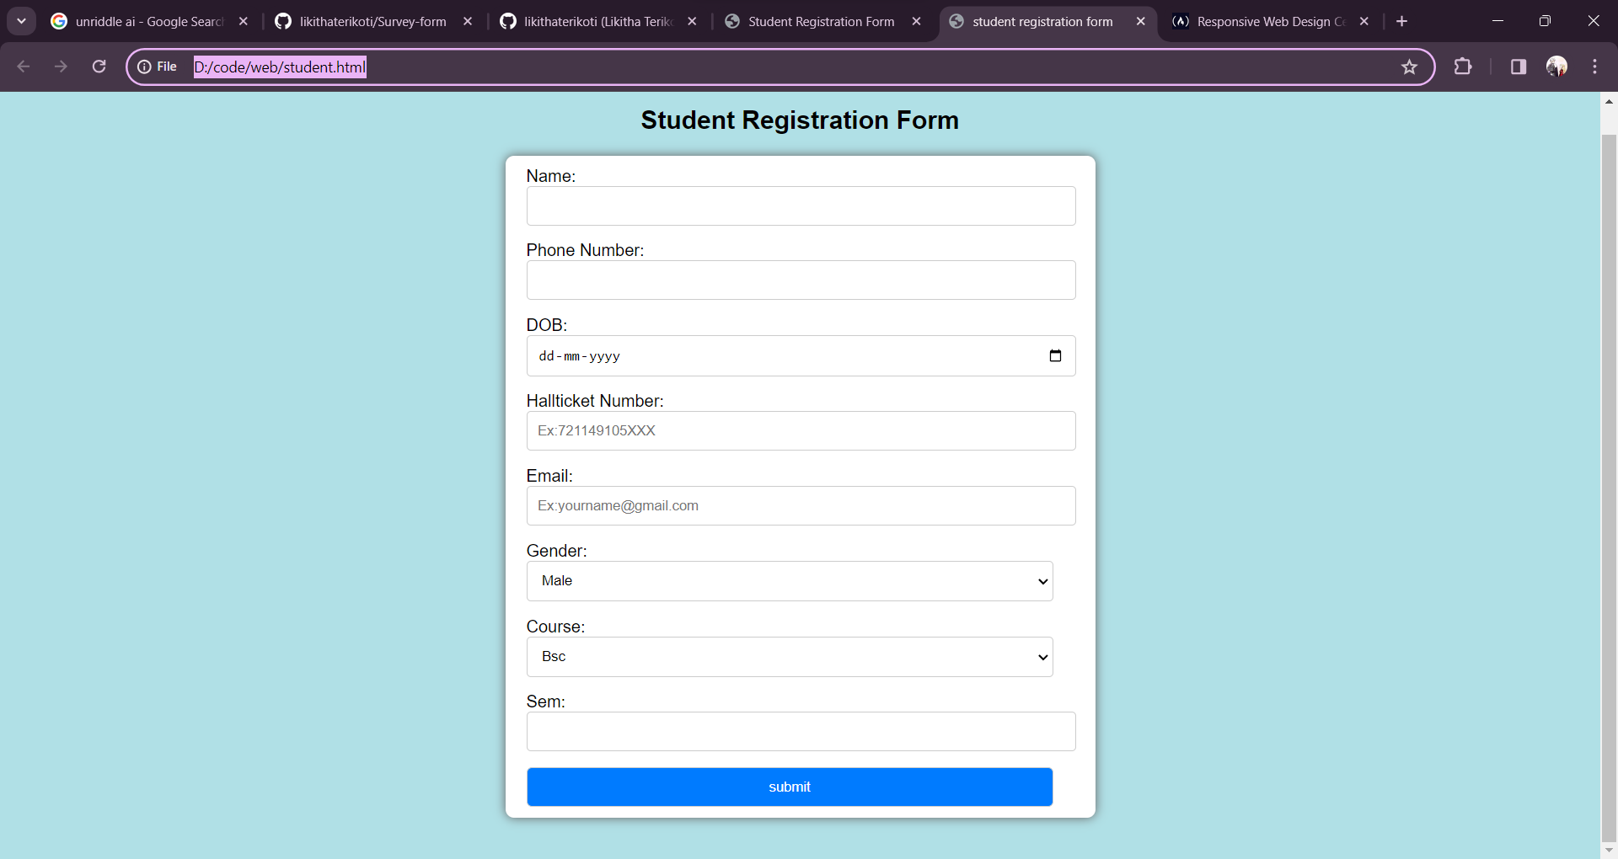Switch to unriddle ai Google Search tab

(148, 21)
